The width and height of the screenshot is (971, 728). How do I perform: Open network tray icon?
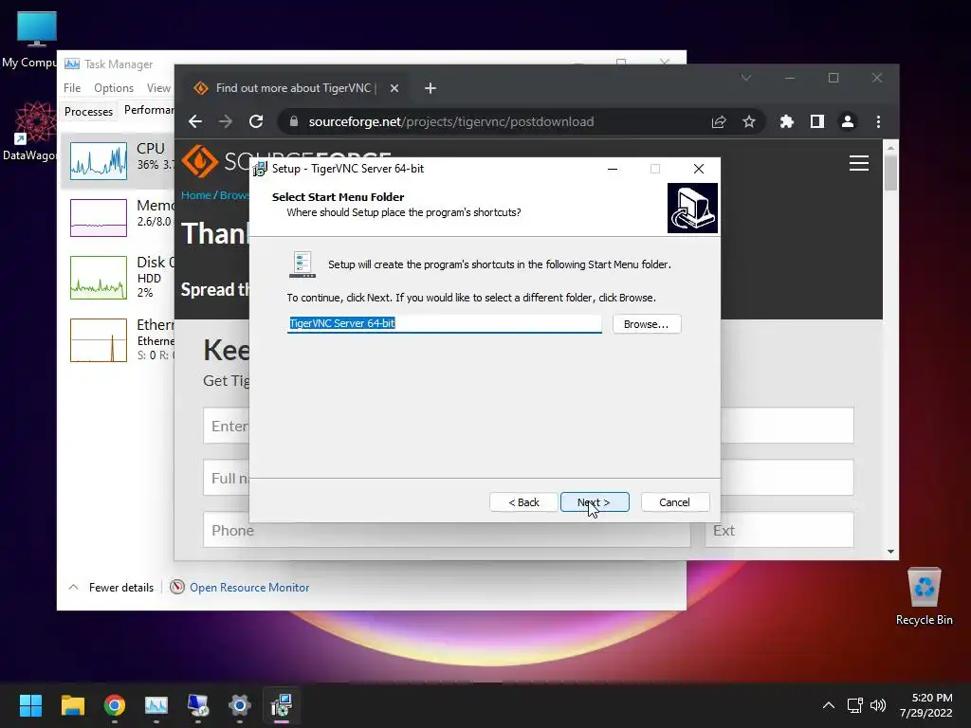pyautogui.click(x=855, y=705)
